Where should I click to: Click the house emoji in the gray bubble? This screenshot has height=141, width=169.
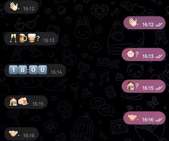click(13, 101)
